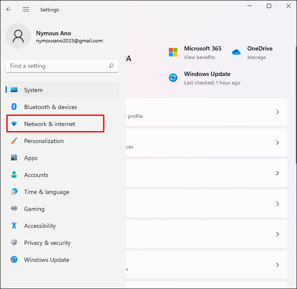Open the Personalization settings page
297x289 pixels.
pos(44,141)
